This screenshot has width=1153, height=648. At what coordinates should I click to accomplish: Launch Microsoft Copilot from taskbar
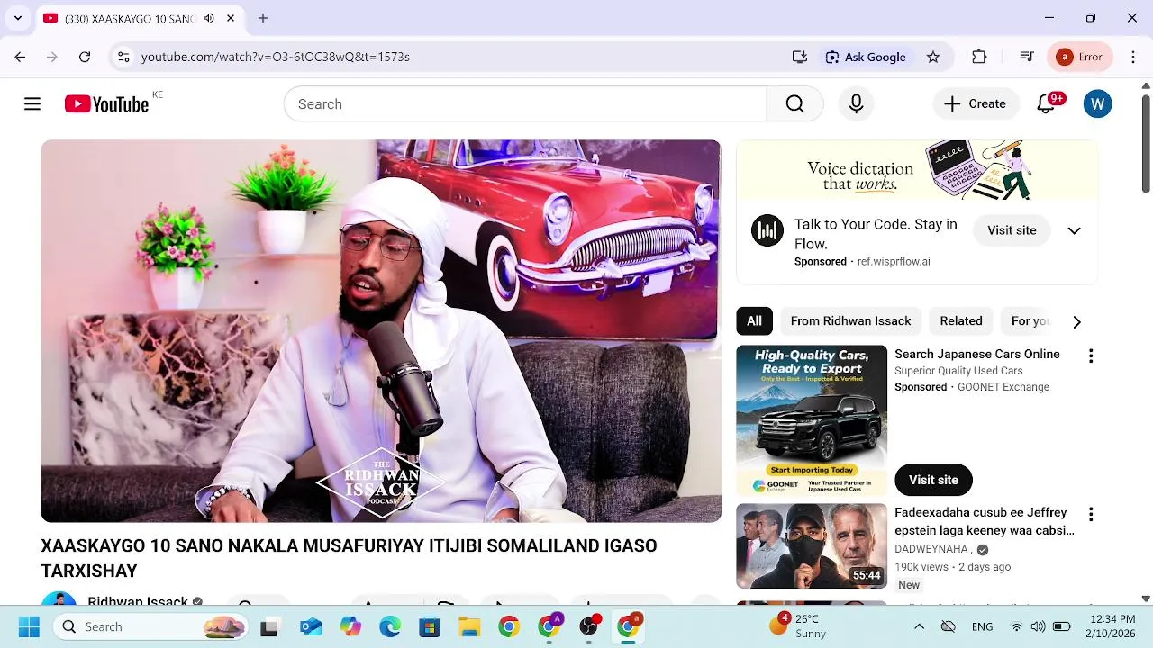[x=350, y=626]
